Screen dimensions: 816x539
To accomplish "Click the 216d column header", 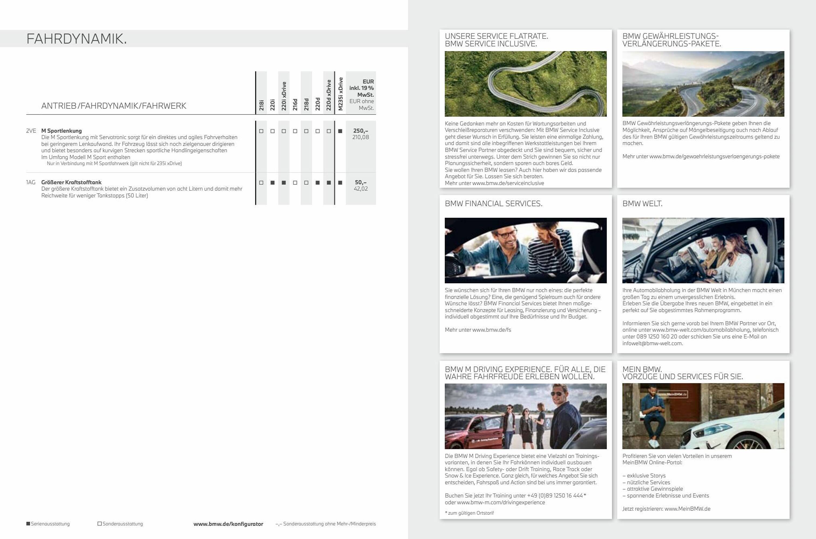I will (295, 105).
